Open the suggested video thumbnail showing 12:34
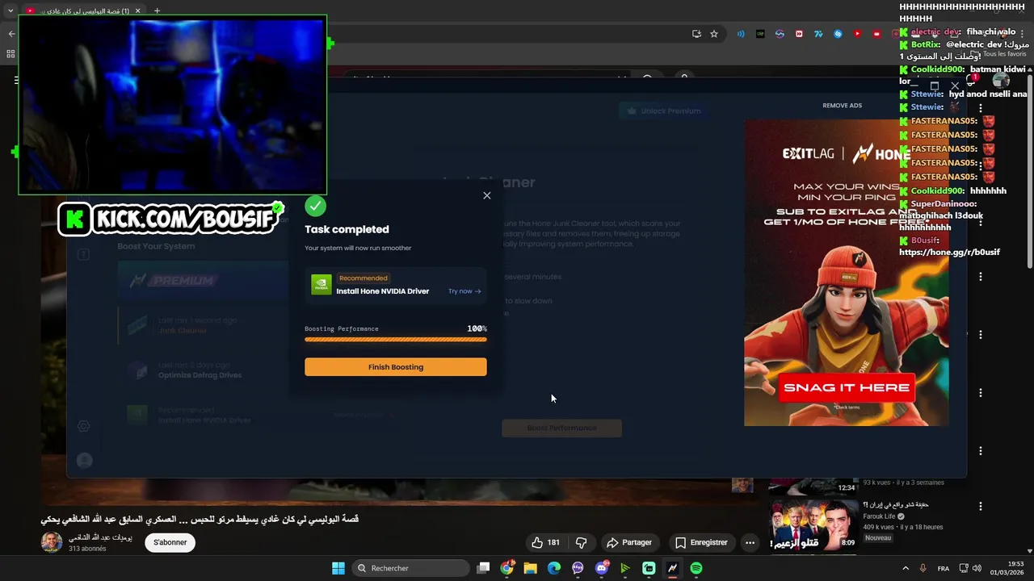The height and width of the screenshot is (581, 1034). click(x=813, y=486)
